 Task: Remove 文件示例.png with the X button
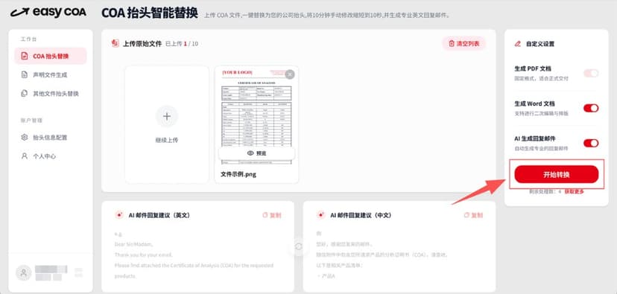(290, 74)
